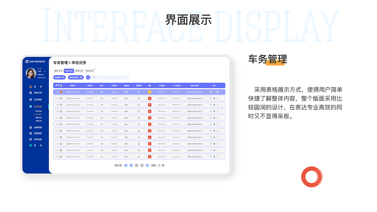
Task: Delete the first record using trash icon
Action: click(215, 92)
